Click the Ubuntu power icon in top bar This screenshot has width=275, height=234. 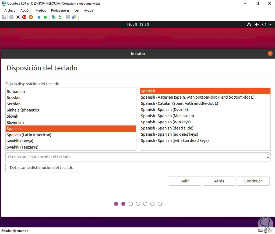click(x=264, y=24)
